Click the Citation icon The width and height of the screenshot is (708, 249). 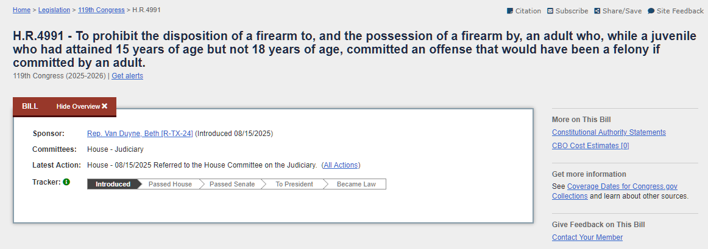tap(510, 11)
